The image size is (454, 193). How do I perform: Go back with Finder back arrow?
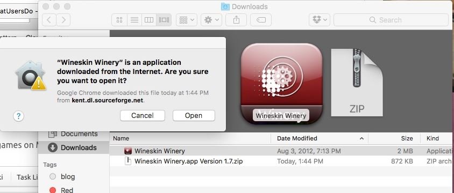coord(49,20)
